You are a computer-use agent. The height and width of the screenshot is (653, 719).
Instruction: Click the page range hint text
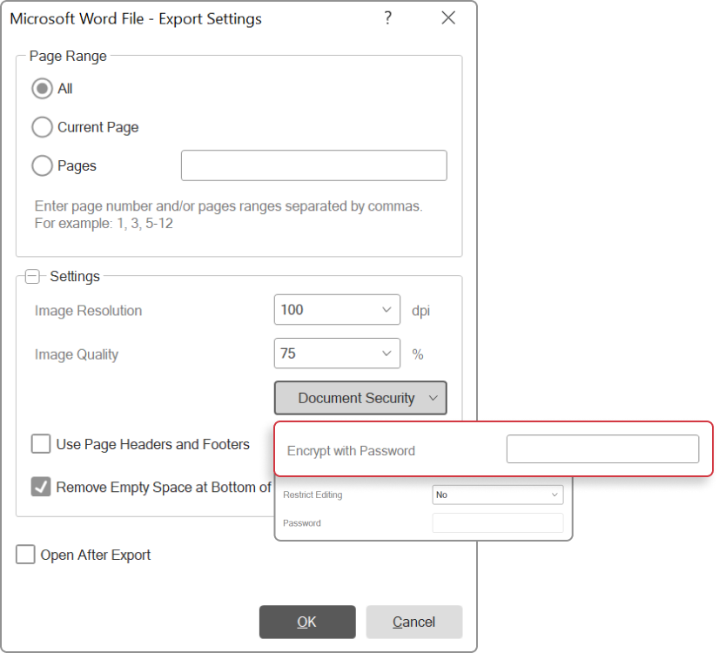pos(228,214)
